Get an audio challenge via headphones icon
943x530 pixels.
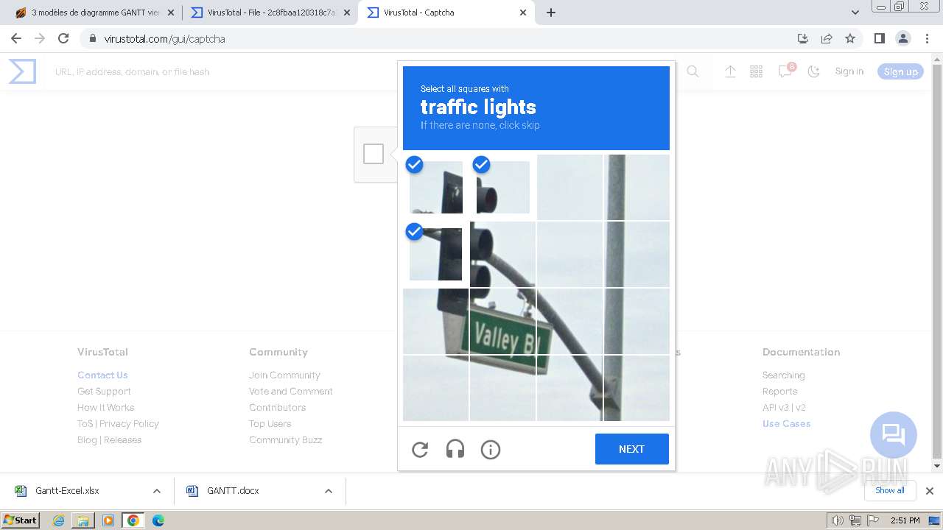click(455, 449)
